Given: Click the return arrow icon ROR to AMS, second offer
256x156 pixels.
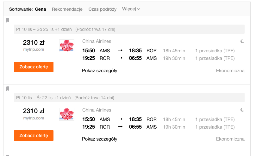Looking at the screenshot, I should [x=120, y=127].
